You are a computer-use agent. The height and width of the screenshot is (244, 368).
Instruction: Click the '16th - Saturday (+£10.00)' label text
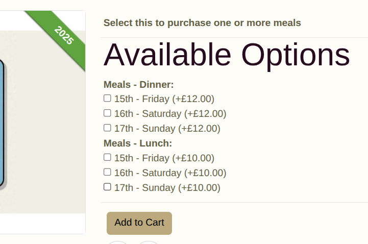click(x=170, y=173)
